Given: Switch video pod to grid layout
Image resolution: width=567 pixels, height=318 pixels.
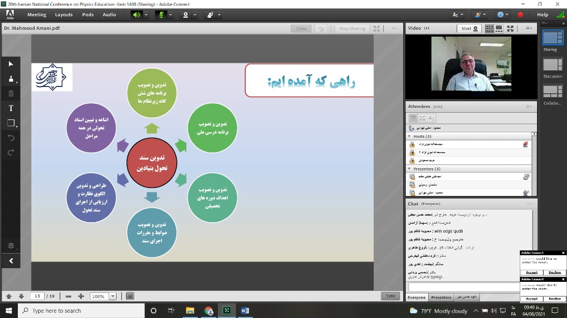Looking at the screenshot, I should pyautogui.click(x=489, y=28).
